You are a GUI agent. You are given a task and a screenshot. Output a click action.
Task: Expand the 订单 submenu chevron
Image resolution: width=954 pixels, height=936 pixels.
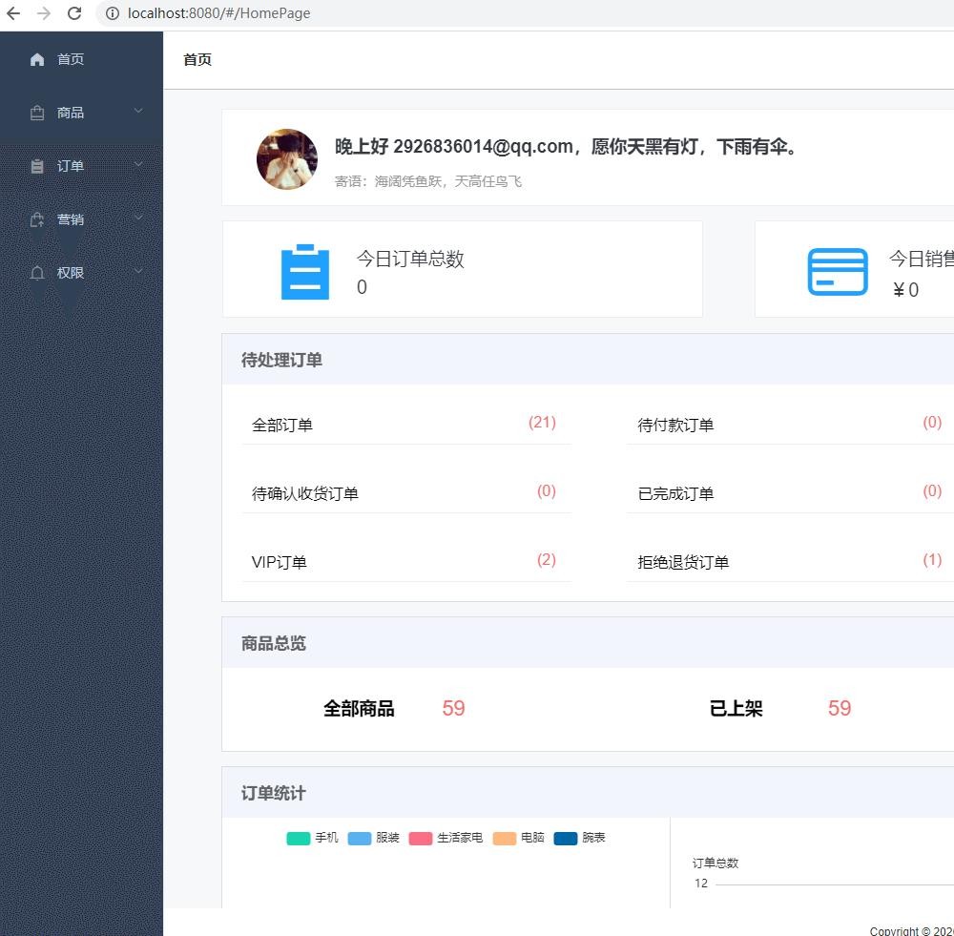pos(138,165)
